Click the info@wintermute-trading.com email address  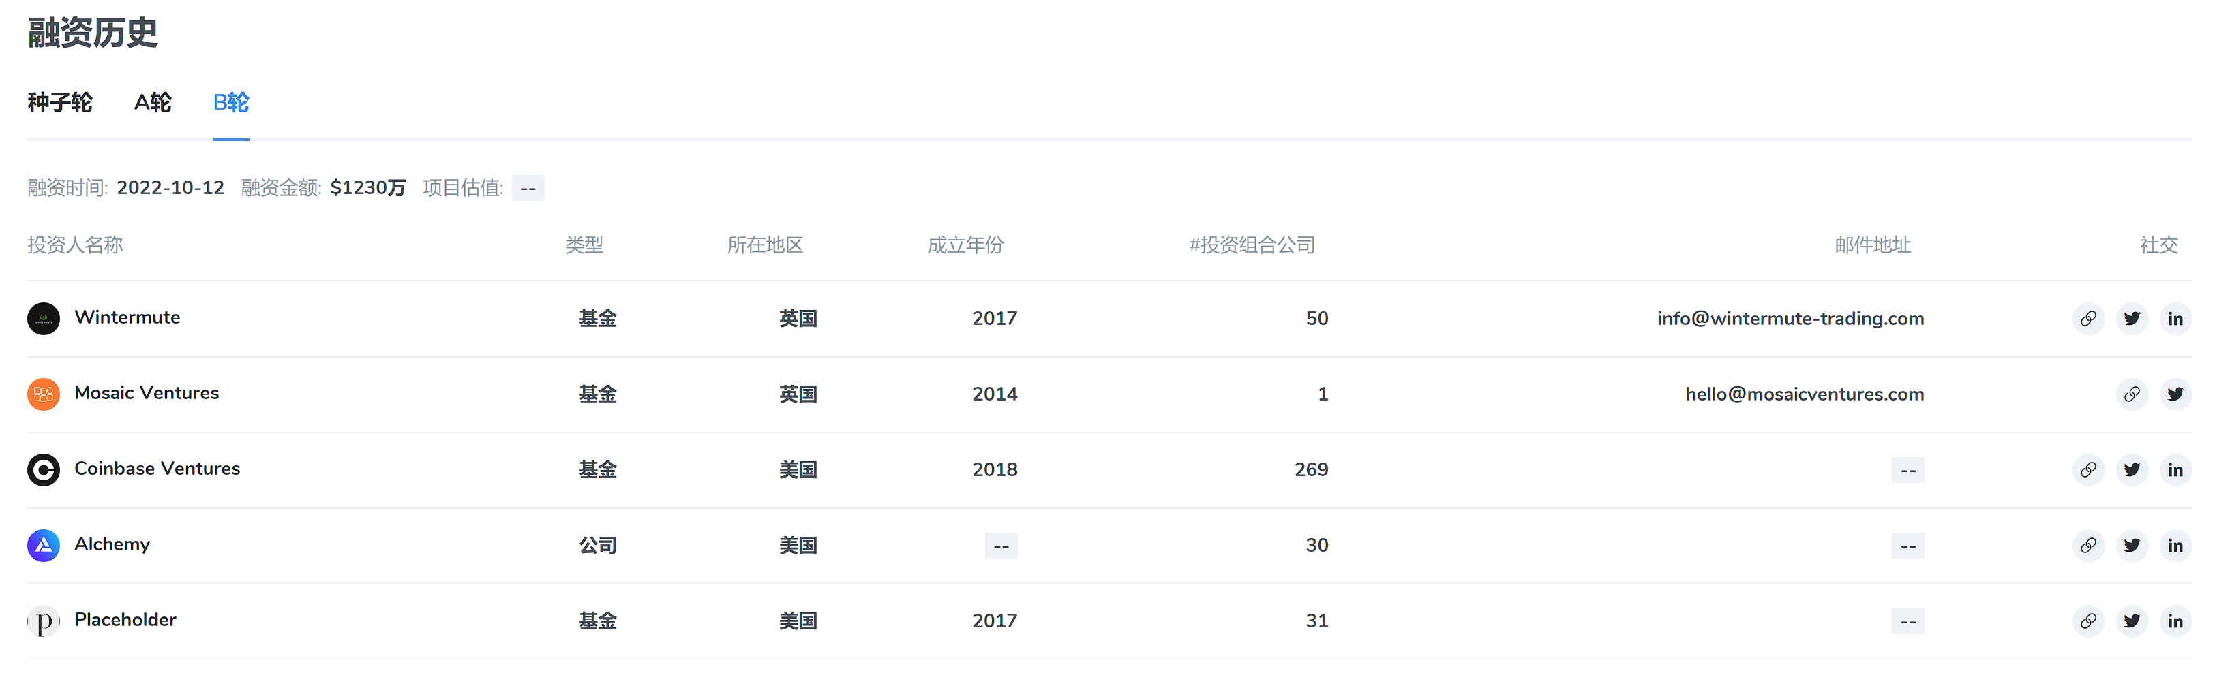coord(1790,319)
